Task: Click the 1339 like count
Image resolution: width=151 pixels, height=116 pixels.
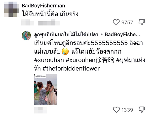Action: click(x=127, y=110)
